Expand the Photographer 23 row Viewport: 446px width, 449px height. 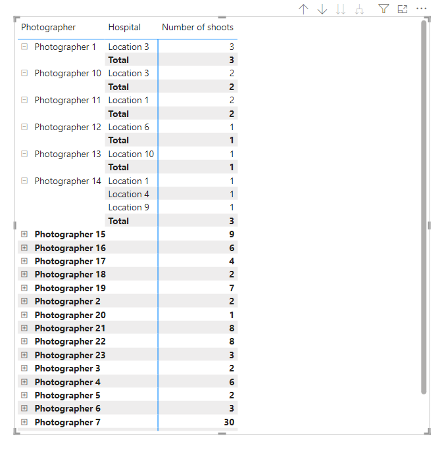pos(24,355)
